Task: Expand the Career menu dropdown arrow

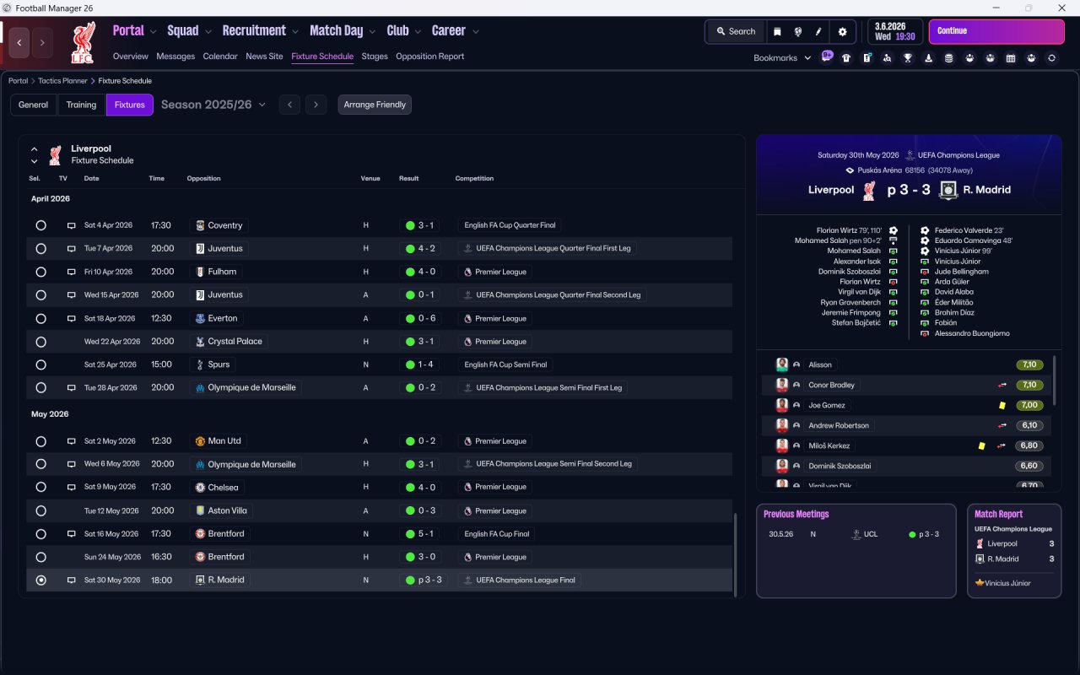Action: point(475,32)
